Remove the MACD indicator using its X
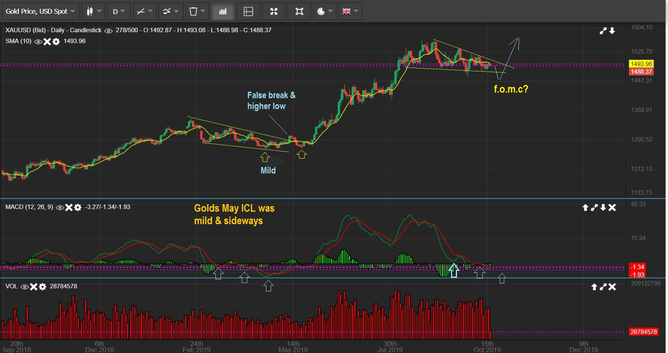668x353 pixels. tap(69, 207)
